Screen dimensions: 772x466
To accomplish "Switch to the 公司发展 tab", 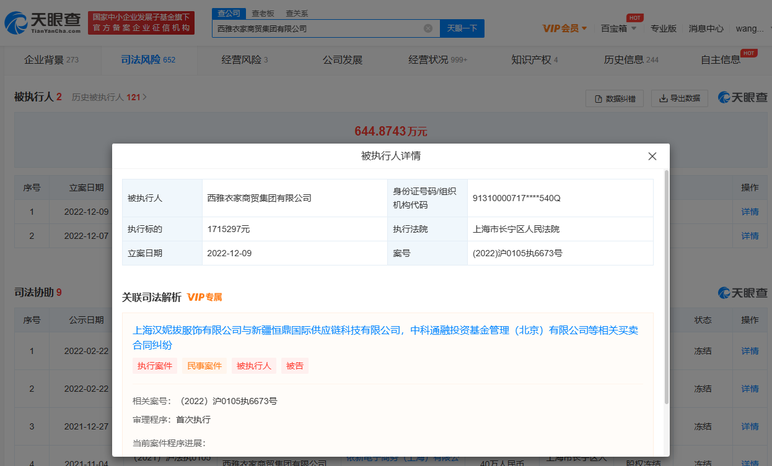I will click(343, 60).
